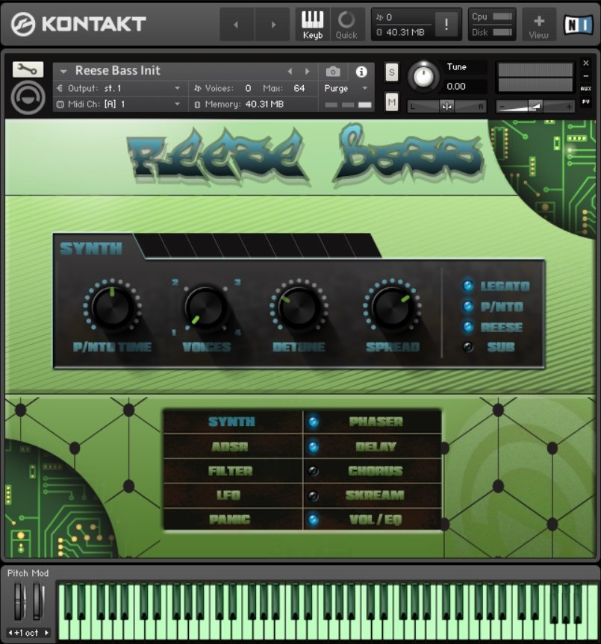Click the DETUNE knob

tap(299, 306)
